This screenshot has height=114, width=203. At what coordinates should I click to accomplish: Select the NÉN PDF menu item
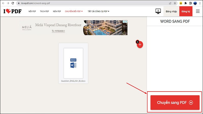(57, 11)
